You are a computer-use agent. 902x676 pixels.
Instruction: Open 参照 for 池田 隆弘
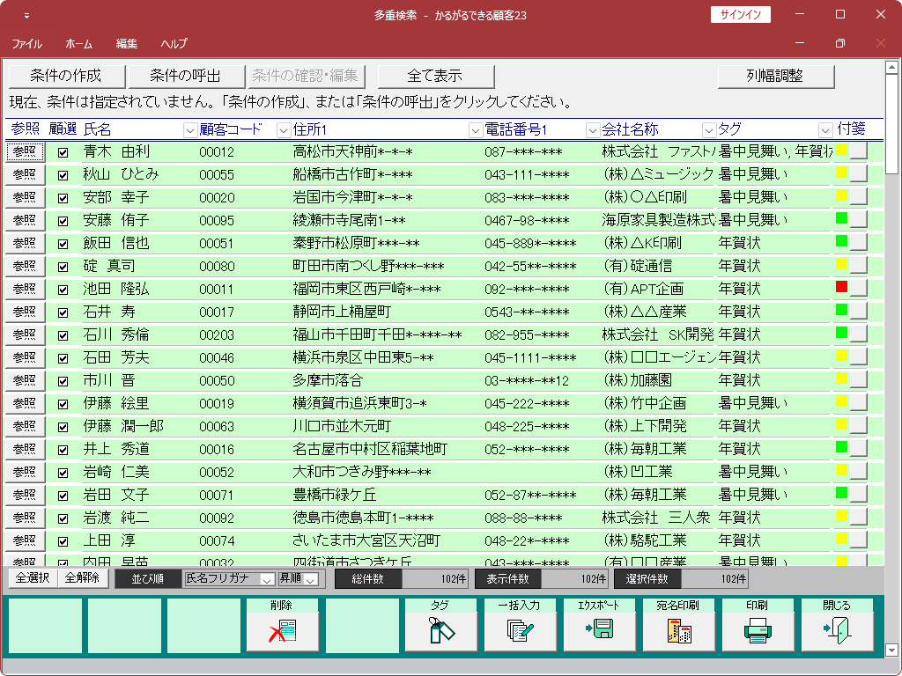point(25,289)
